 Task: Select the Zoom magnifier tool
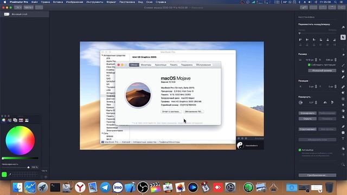point(343,165)
